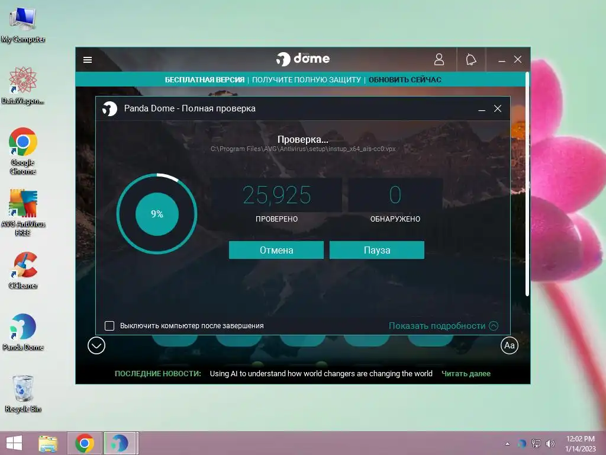The width and height of the screenshot is (606, 455).
Task: Open File Explorer from taskbar
Action: pos(48,443)
